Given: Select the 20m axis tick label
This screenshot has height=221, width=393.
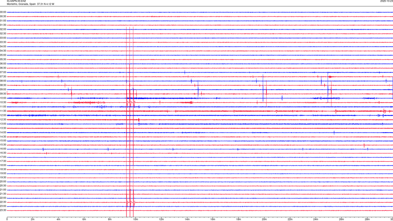Looking at the screenshot, I should click(264, 219).
